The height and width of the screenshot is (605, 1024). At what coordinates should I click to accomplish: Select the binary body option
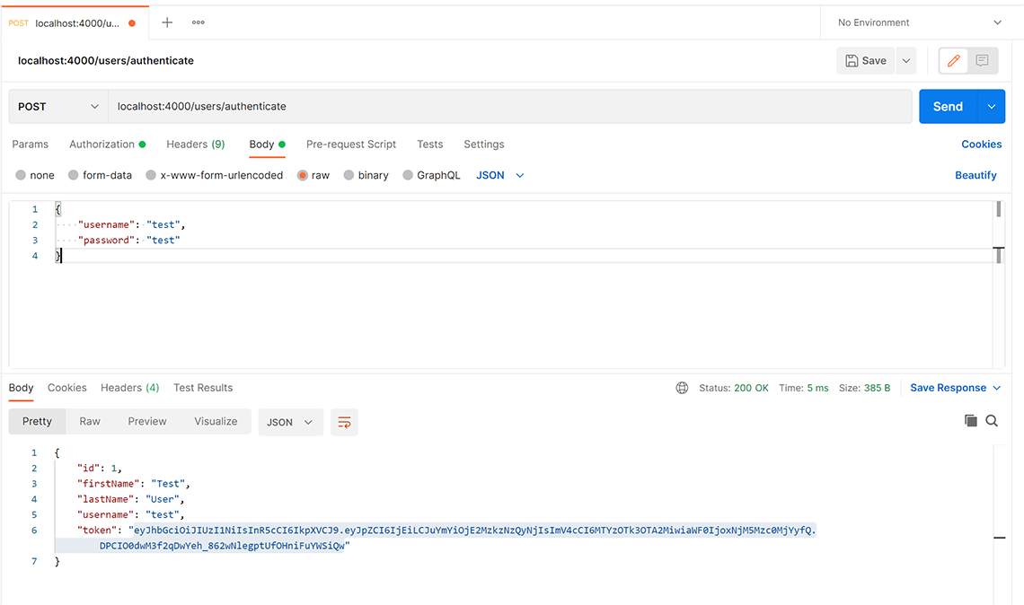366,175
